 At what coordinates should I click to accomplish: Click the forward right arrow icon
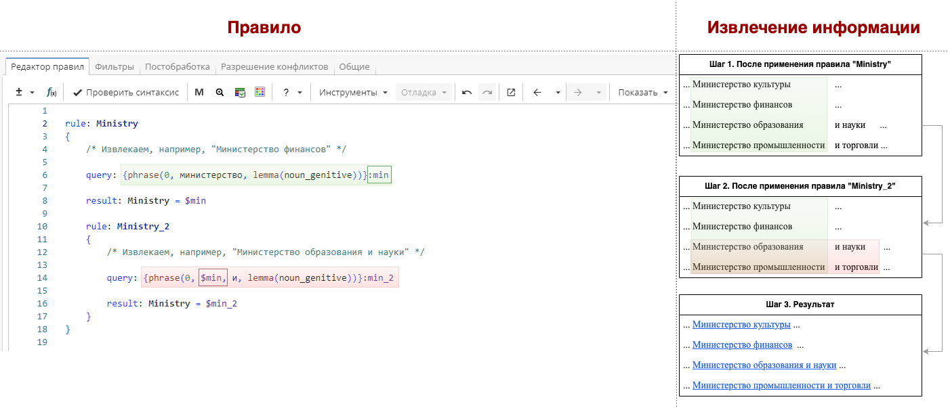tap(578, 92)
